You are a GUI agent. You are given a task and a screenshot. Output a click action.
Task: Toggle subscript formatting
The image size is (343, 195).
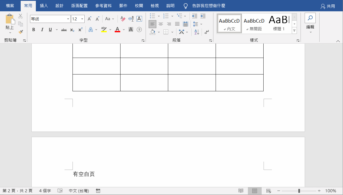click(x=72, y=30)
